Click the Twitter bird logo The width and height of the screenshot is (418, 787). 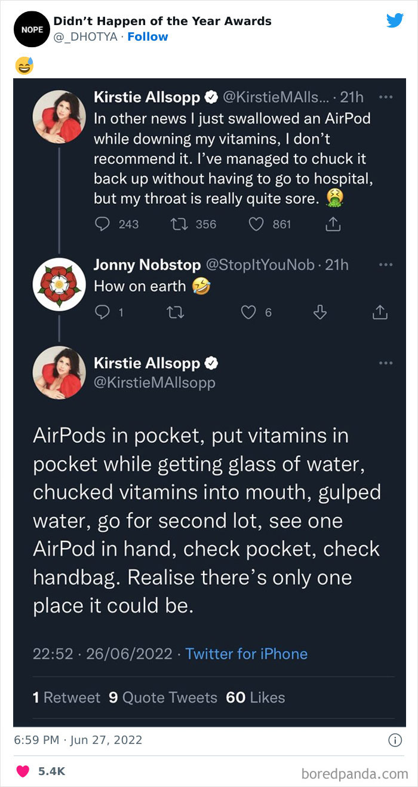point(395,21)
